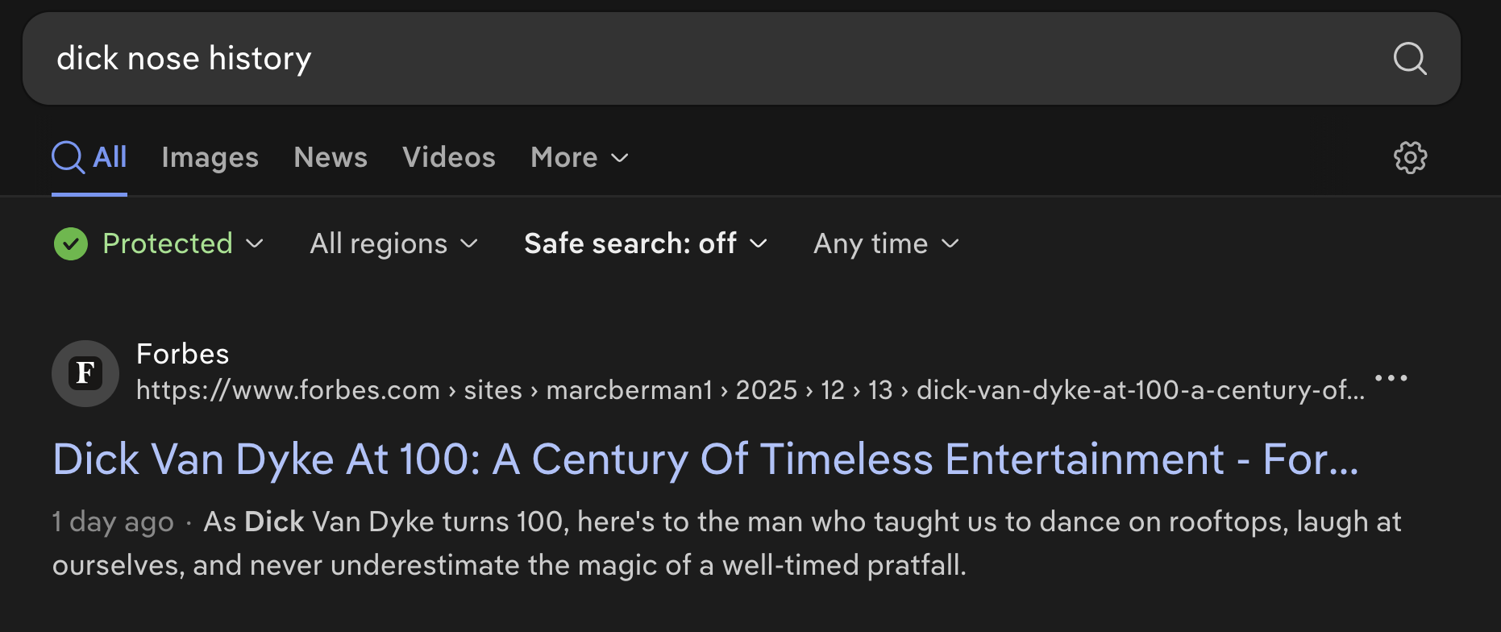Open the Any time filter dropdown

click(886, 243)
